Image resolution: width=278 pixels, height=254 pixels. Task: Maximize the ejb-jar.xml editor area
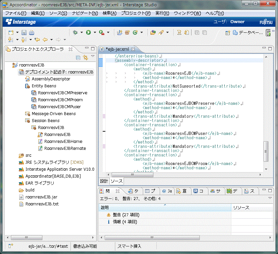[x=270, y=49]
